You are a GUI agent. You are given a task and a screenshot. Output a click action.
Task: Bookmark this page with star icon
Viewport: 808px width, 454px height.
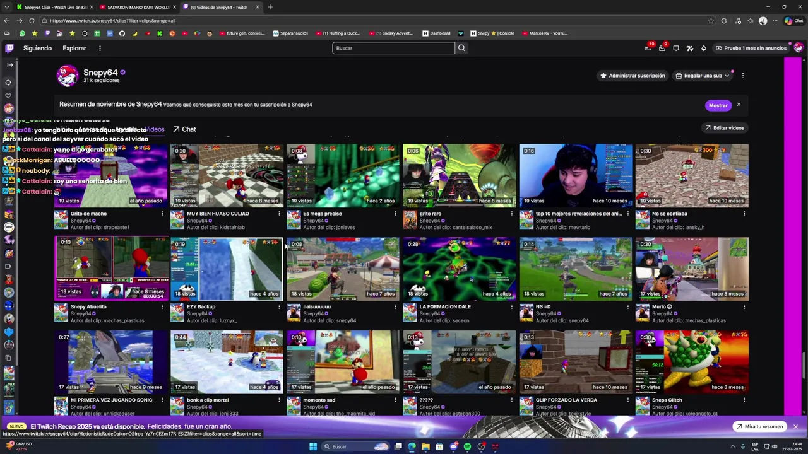tap(711, 21)
